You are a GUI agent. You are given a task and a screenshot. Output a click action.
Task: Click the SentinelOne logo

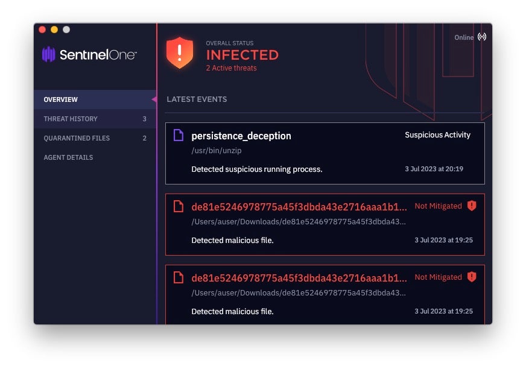[x=89, y=55]
